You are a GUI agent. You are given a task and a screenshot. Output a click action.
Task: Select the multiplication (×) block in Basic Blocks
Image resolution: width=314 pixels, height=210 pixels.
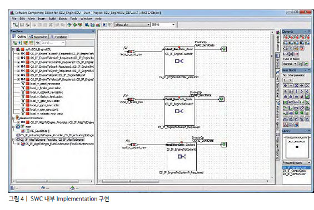[296, 86]
